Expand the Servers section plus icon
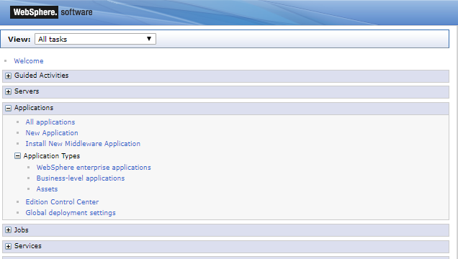 tap(8, 91)
